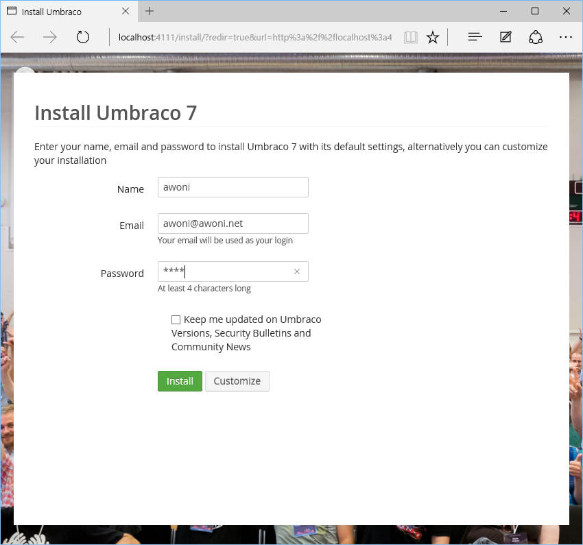Make a web note
This screenshot has height=545, width=583.
pos(505,37)
